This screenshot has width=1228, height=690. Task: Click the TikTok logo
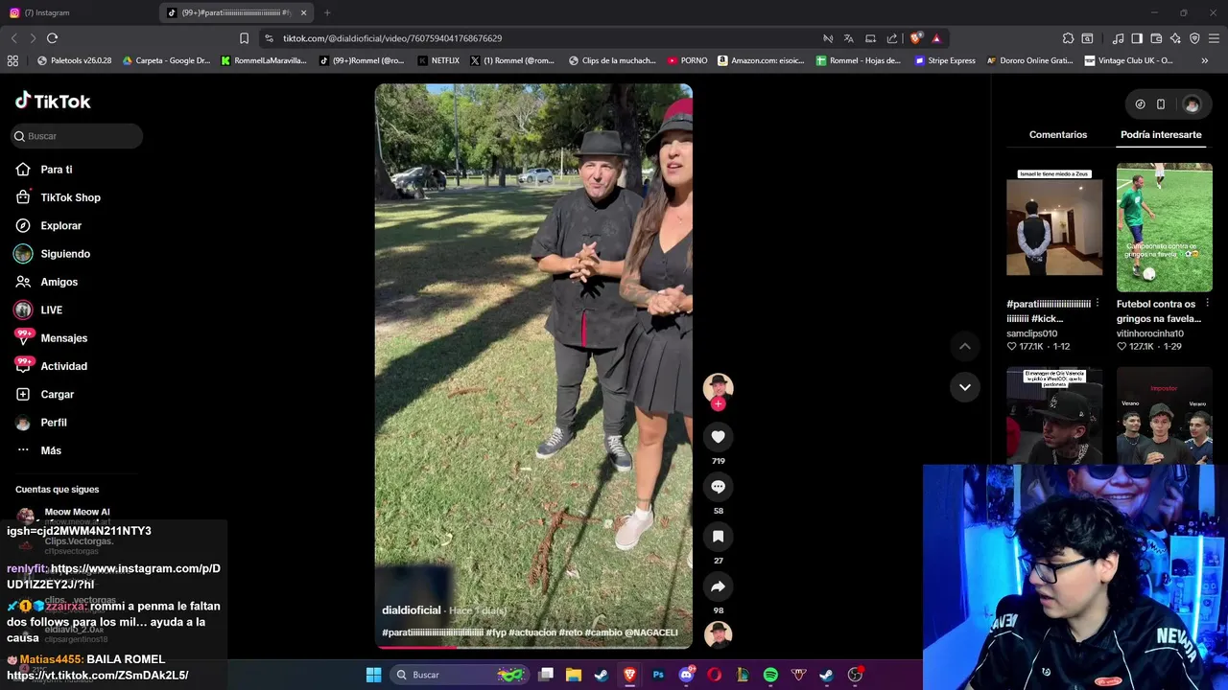(x=53, y=101)
